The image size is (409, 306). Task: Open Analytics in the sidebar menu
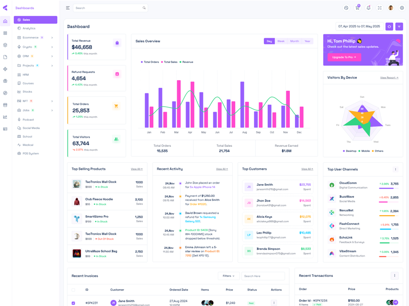tap(29, 29)
